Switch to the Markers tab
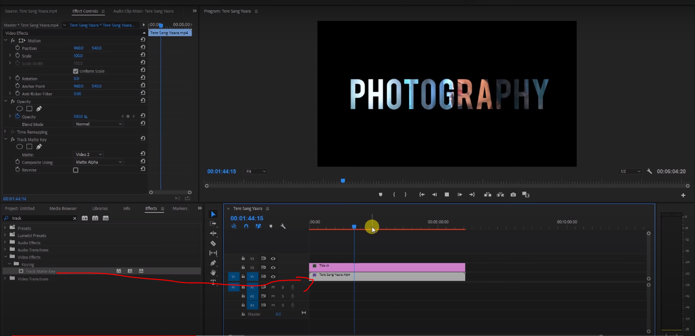695x336 pixels. (x=180, y=208)
